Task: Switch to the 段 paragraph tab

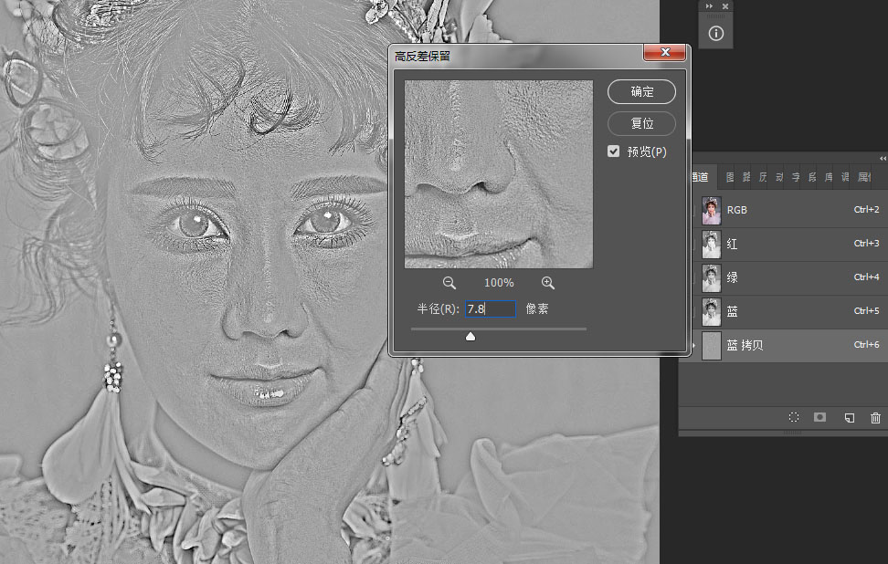Action: (812, 177)
